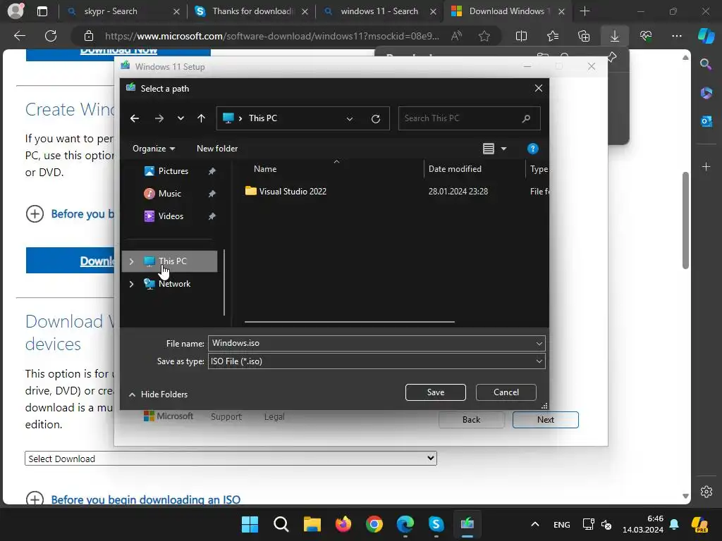The height and width of the screenshot is (541, 722).
Task: Create a New folder
Action: [x=217, y=149]
